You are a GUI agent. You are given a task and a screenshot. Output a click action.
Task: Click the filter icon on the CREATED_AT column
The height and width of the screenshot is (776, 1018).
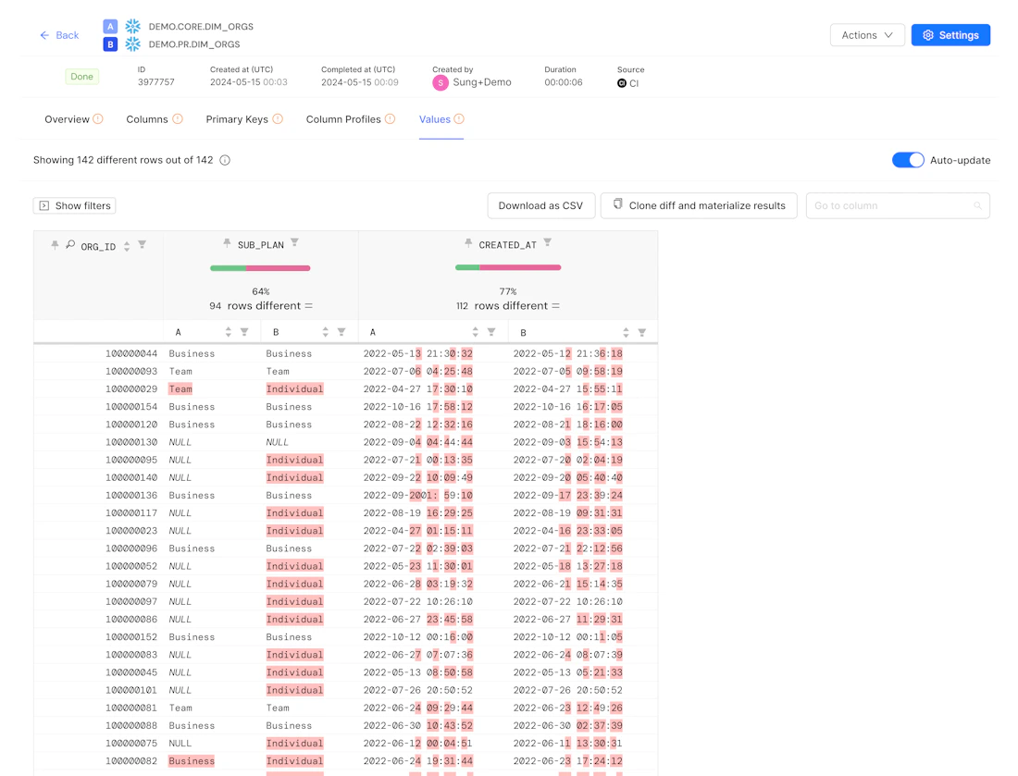click(x=549, y=240)
